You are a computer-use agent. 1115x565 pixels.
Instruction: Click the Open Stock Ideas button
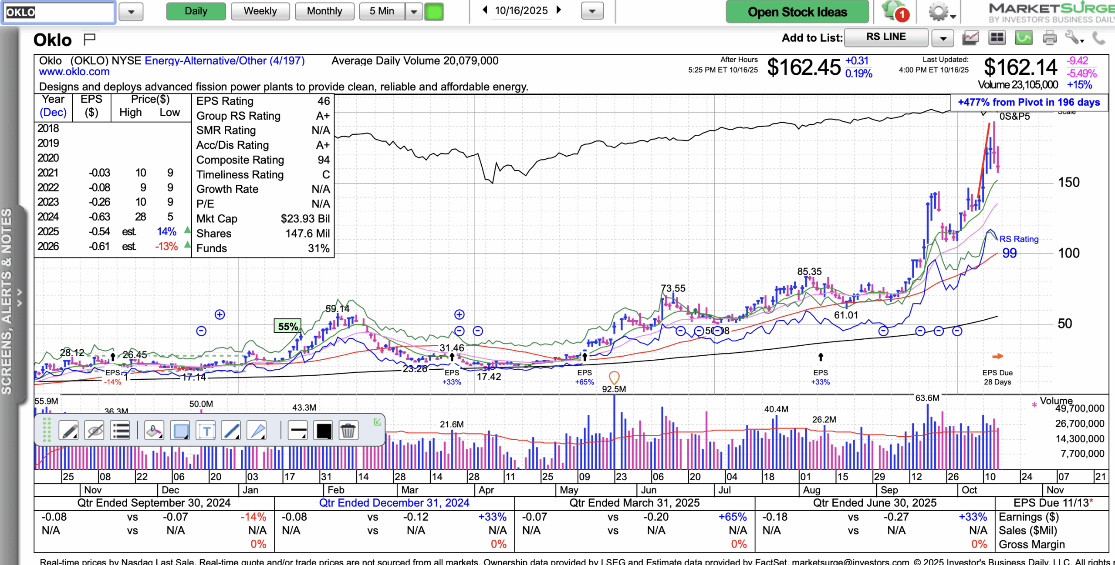[797, 12]
